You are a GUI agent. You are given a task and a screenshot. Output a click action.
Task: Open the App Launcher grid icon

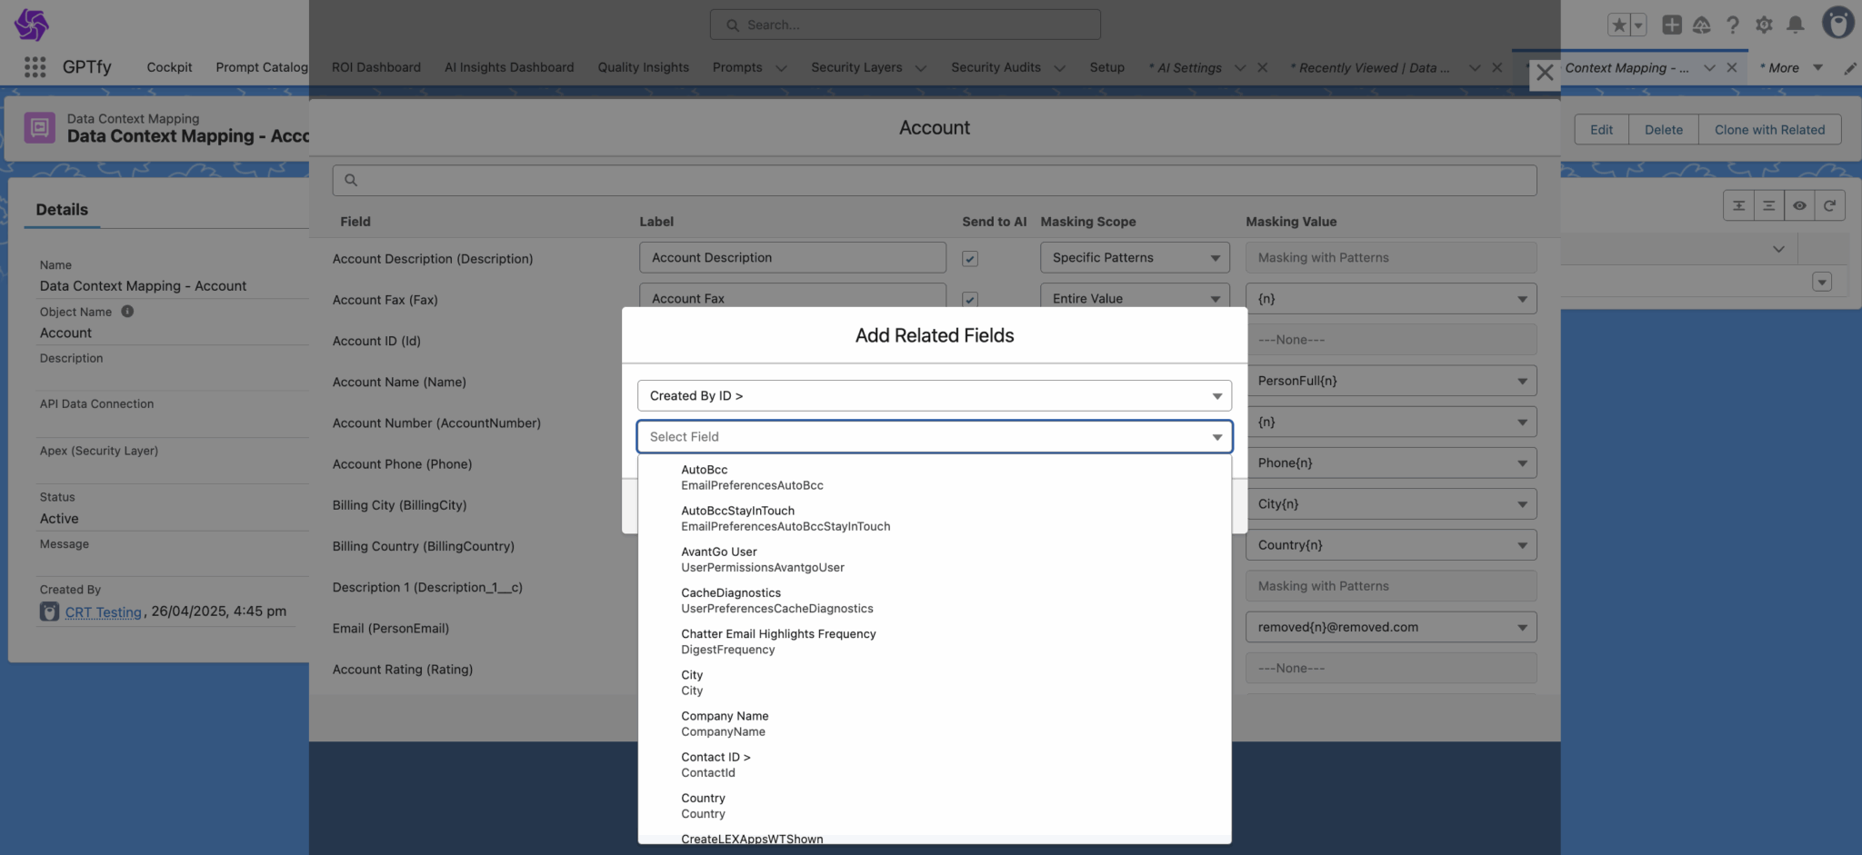point(35,67)
